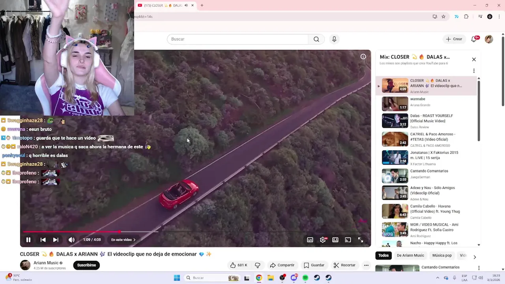Pause the video with the pause button
Image resolution: width=505 pixels, height=284 pixels.
28,240
